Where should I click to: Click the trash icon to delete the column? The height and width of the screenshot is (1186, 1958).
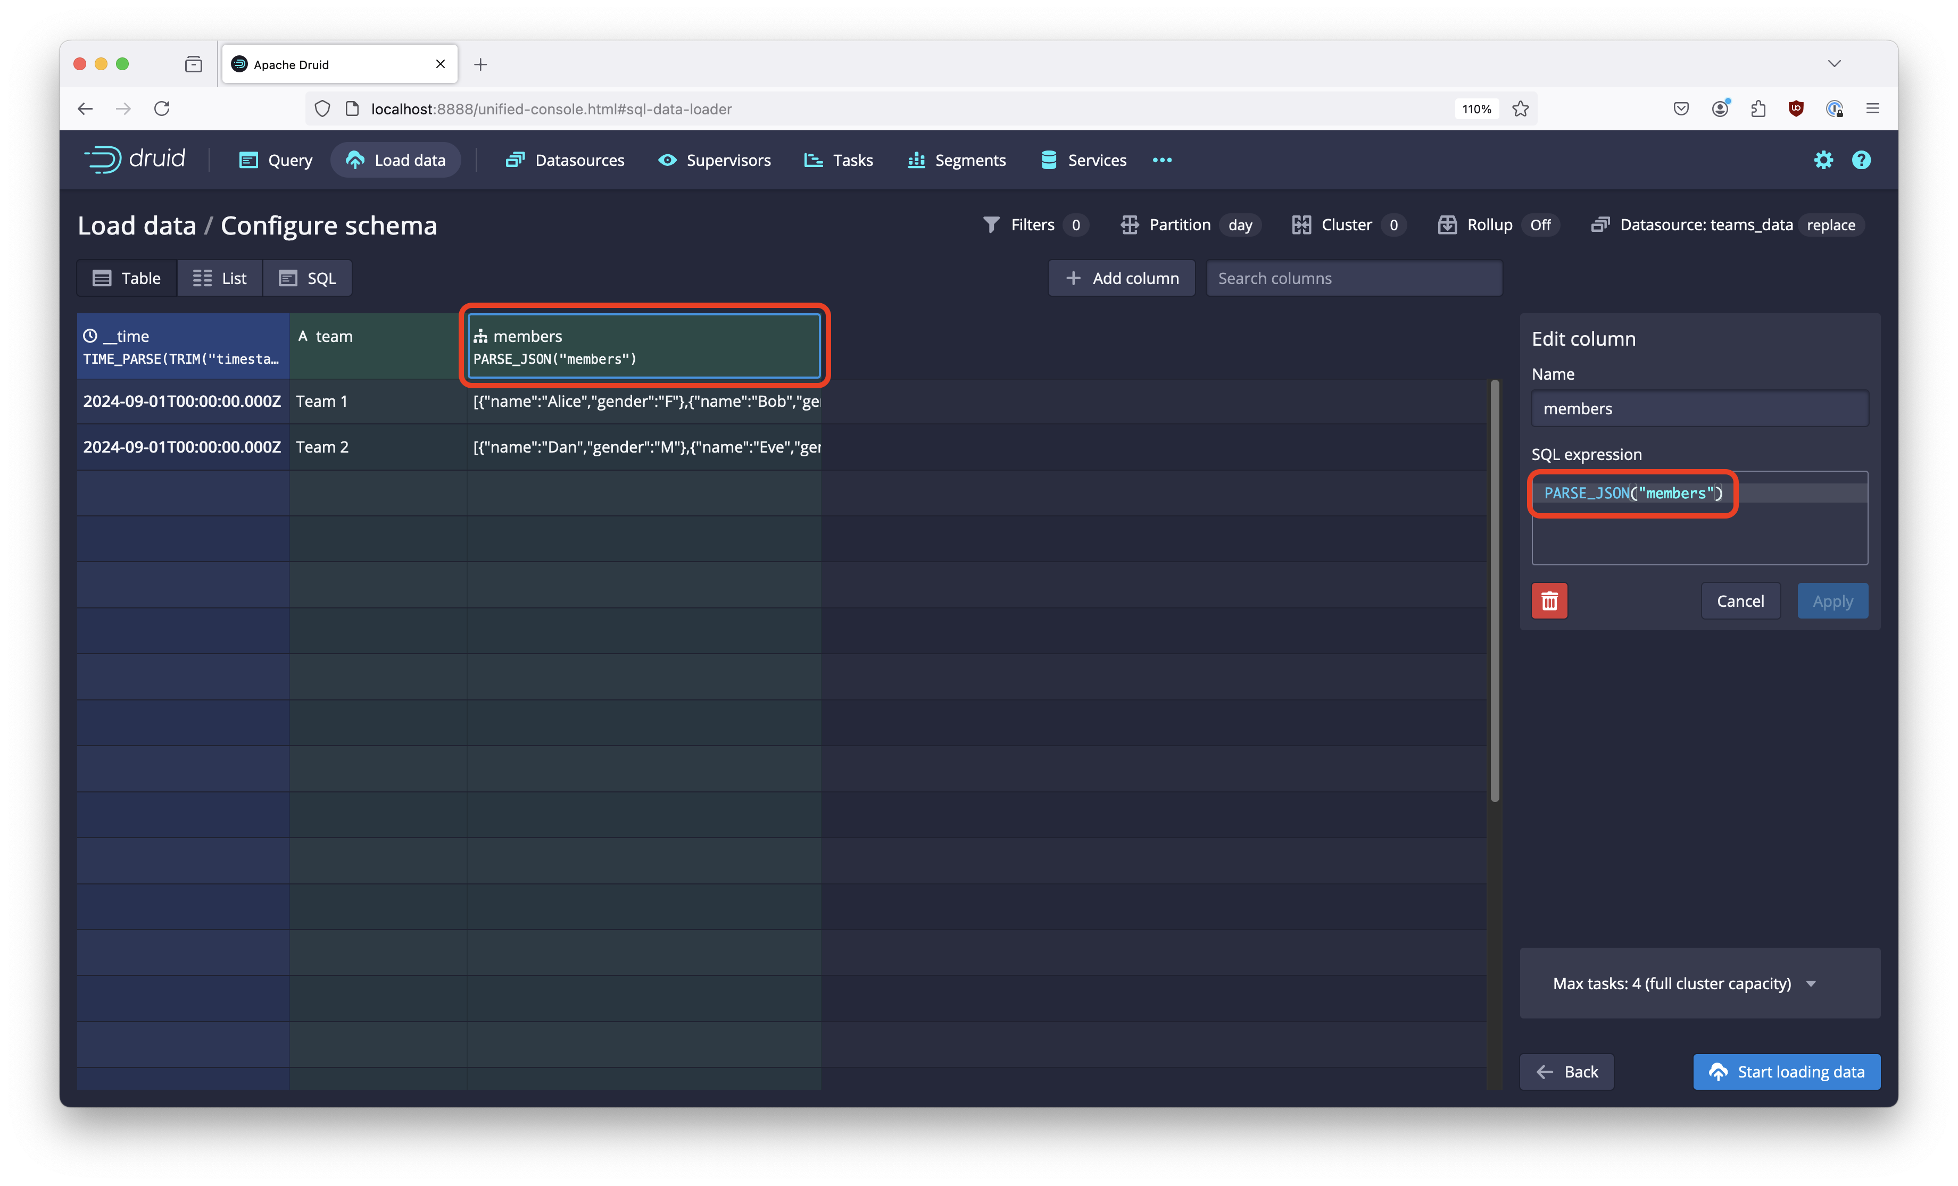click(1549, 600)
